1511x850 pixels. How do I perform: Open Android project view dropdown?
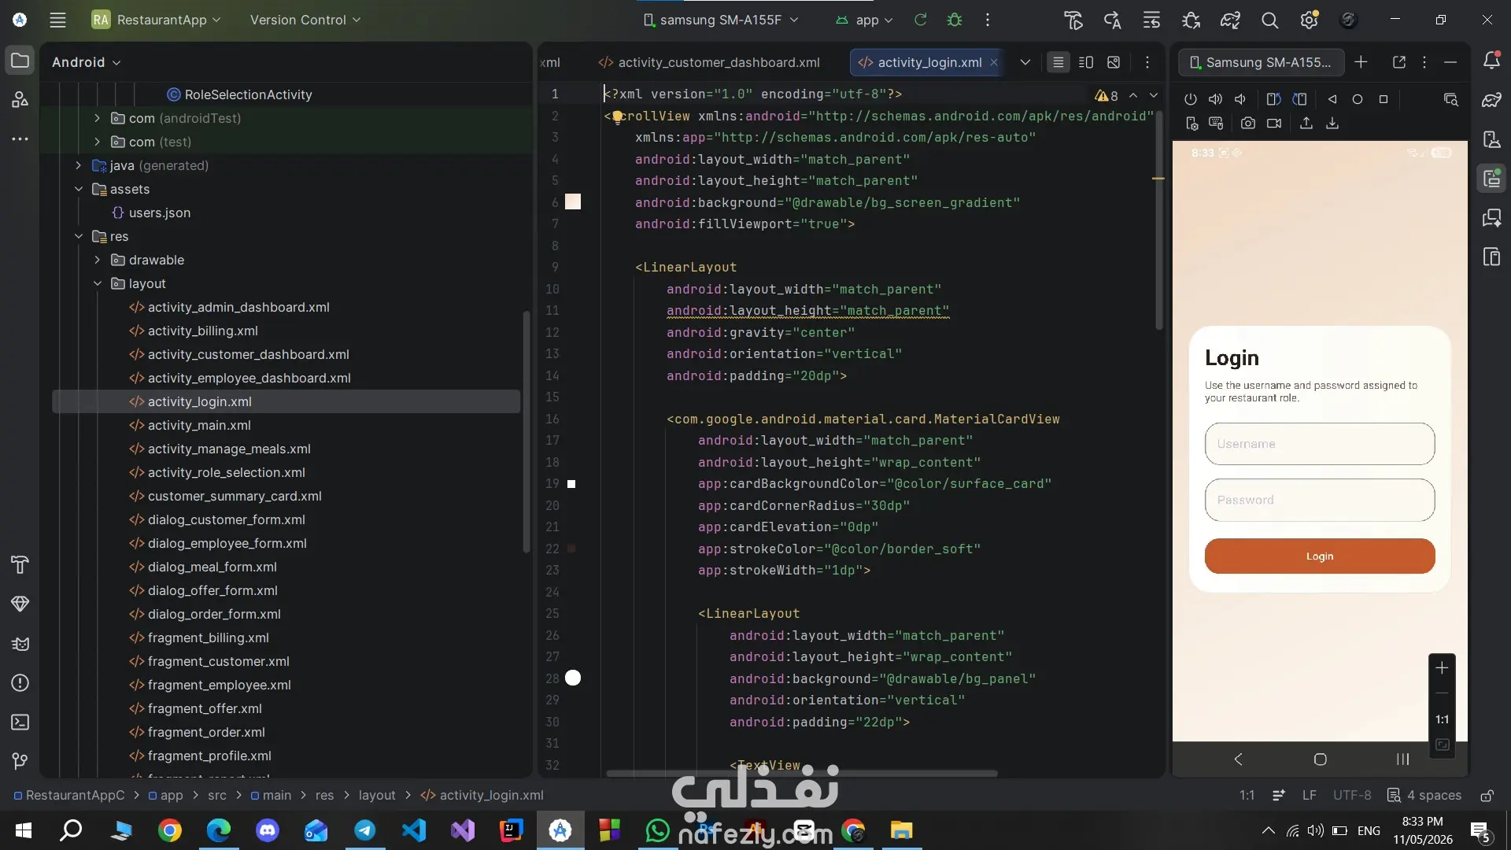coord(87,62)
